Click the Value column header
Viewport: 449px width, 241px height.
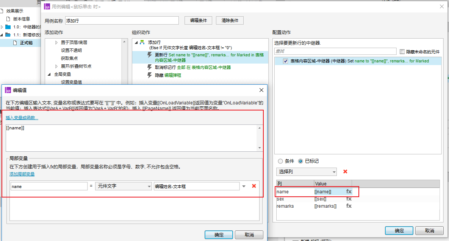[333, 183]
